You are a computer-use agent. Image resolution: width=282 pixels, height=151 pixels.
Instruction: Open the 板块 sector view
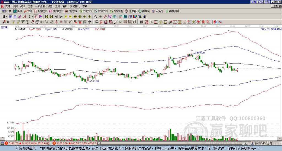tap(18, 11)
